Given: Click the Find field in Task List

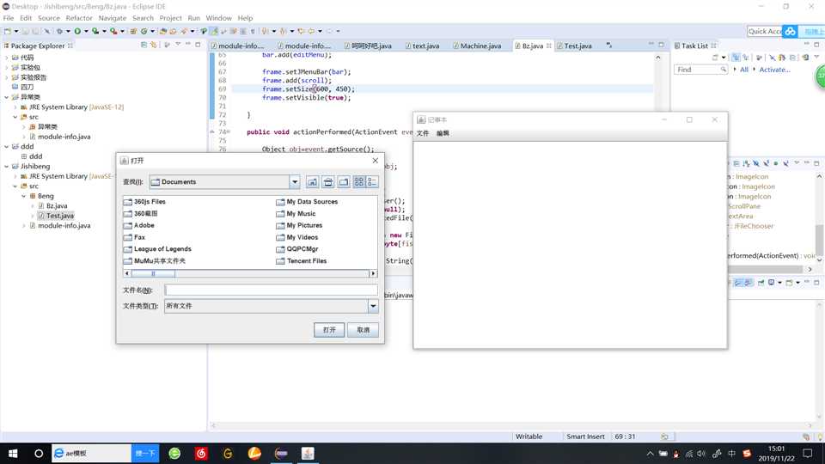Looking at the screenshot, I should click(700, 70).
